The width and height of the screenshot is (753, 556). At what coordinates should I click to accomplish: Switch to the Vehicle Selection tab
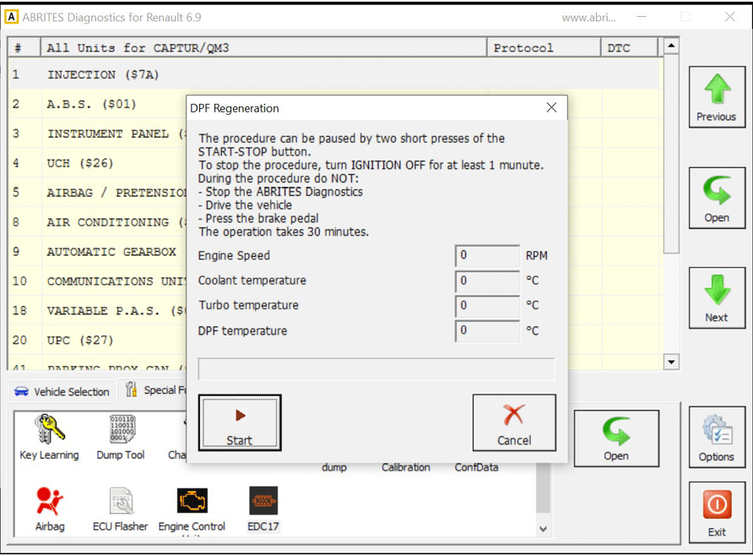pyautogui.click(x=62, y=391)
